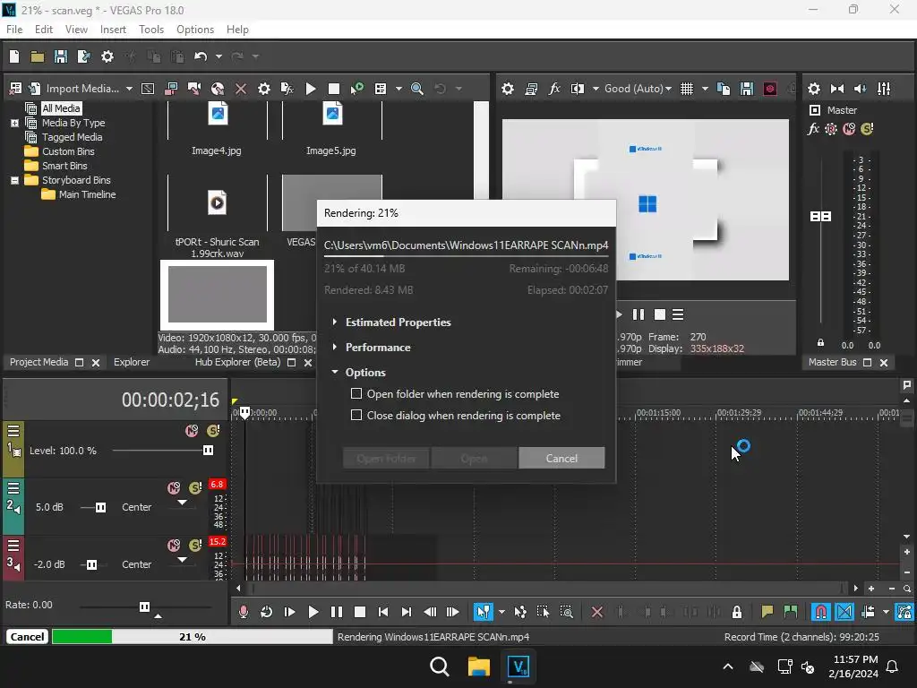Save the project with floppy icon
Viewport: 917px width, 688px height.
coord(60,56)
